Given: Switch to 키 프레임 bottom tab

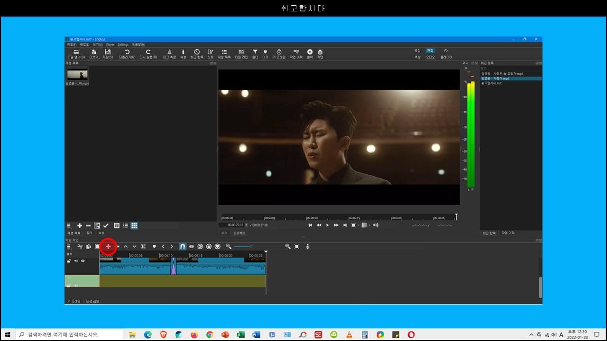Looking at the screenshot, I should (74, 301).
